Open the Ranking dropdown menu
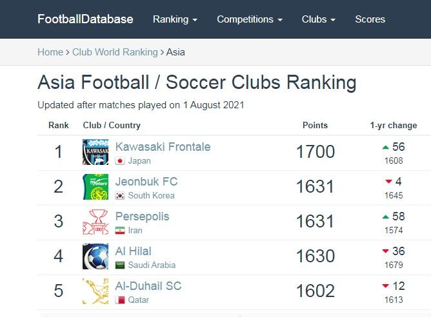The image size is (431, 317). (x=175, y=19)
